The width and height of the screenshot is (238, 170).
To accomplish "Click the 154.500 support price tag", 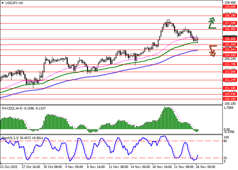I will (230, 55).
